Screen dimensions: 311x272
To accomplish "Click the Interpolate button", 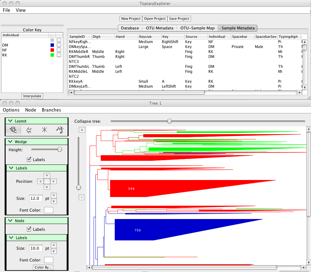I will 32,96.
